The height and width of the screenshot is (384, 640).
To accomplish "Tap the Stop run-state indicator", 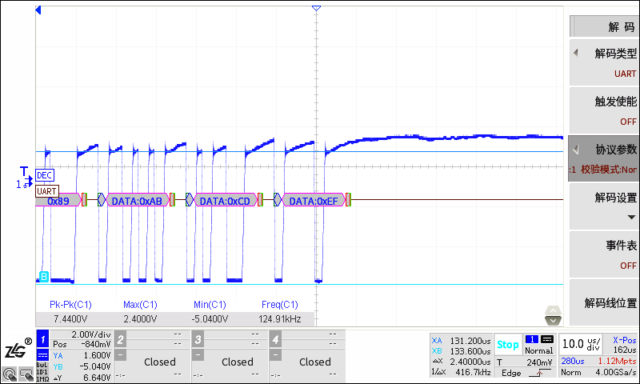I will coord(507,345).
